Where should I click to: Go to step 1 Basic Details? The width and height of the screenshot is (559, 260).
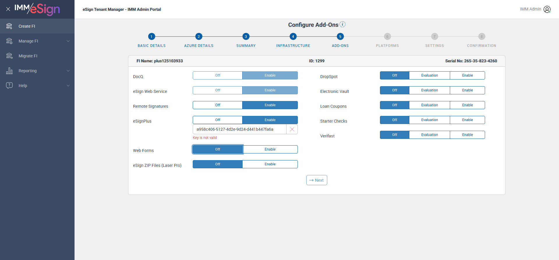click(x=151, y=36)
